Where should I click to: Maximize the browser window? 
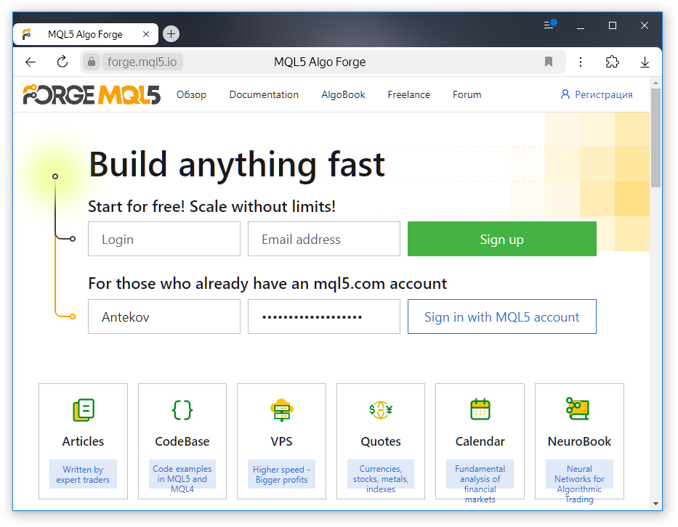613,25
